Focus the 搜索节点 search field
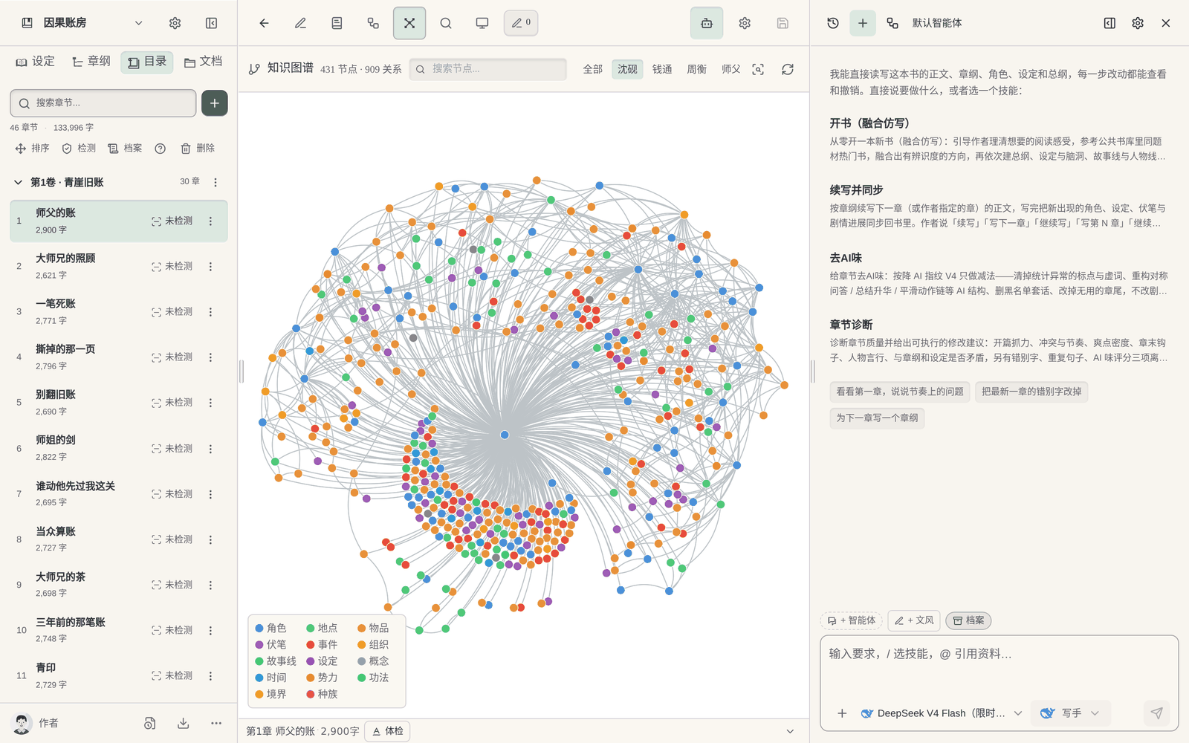Viewport: 1189px width, 743px height. tap(488, 69)
